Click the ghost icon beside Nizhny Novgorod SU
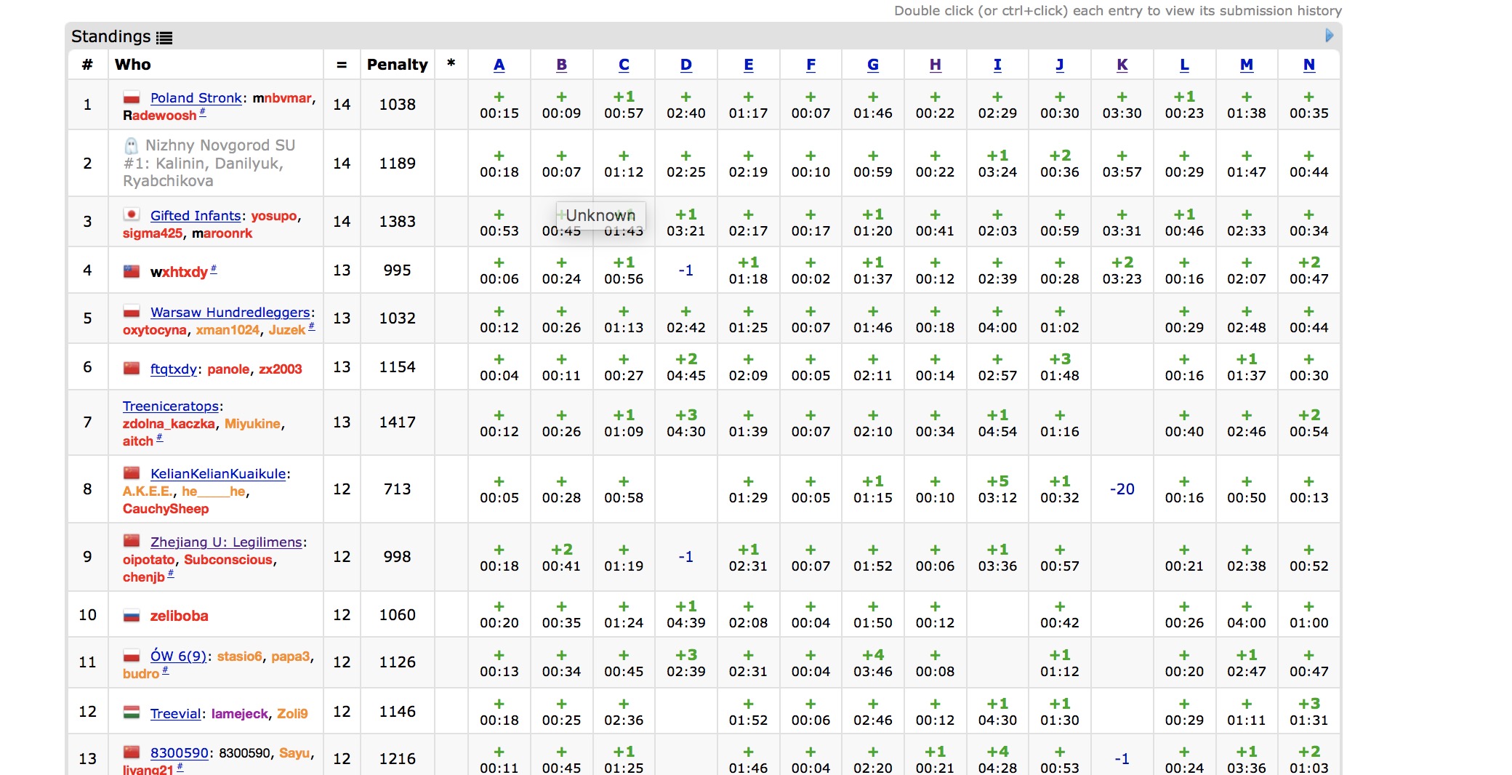This screenshot has width=1512, height=775. [131, 145]
